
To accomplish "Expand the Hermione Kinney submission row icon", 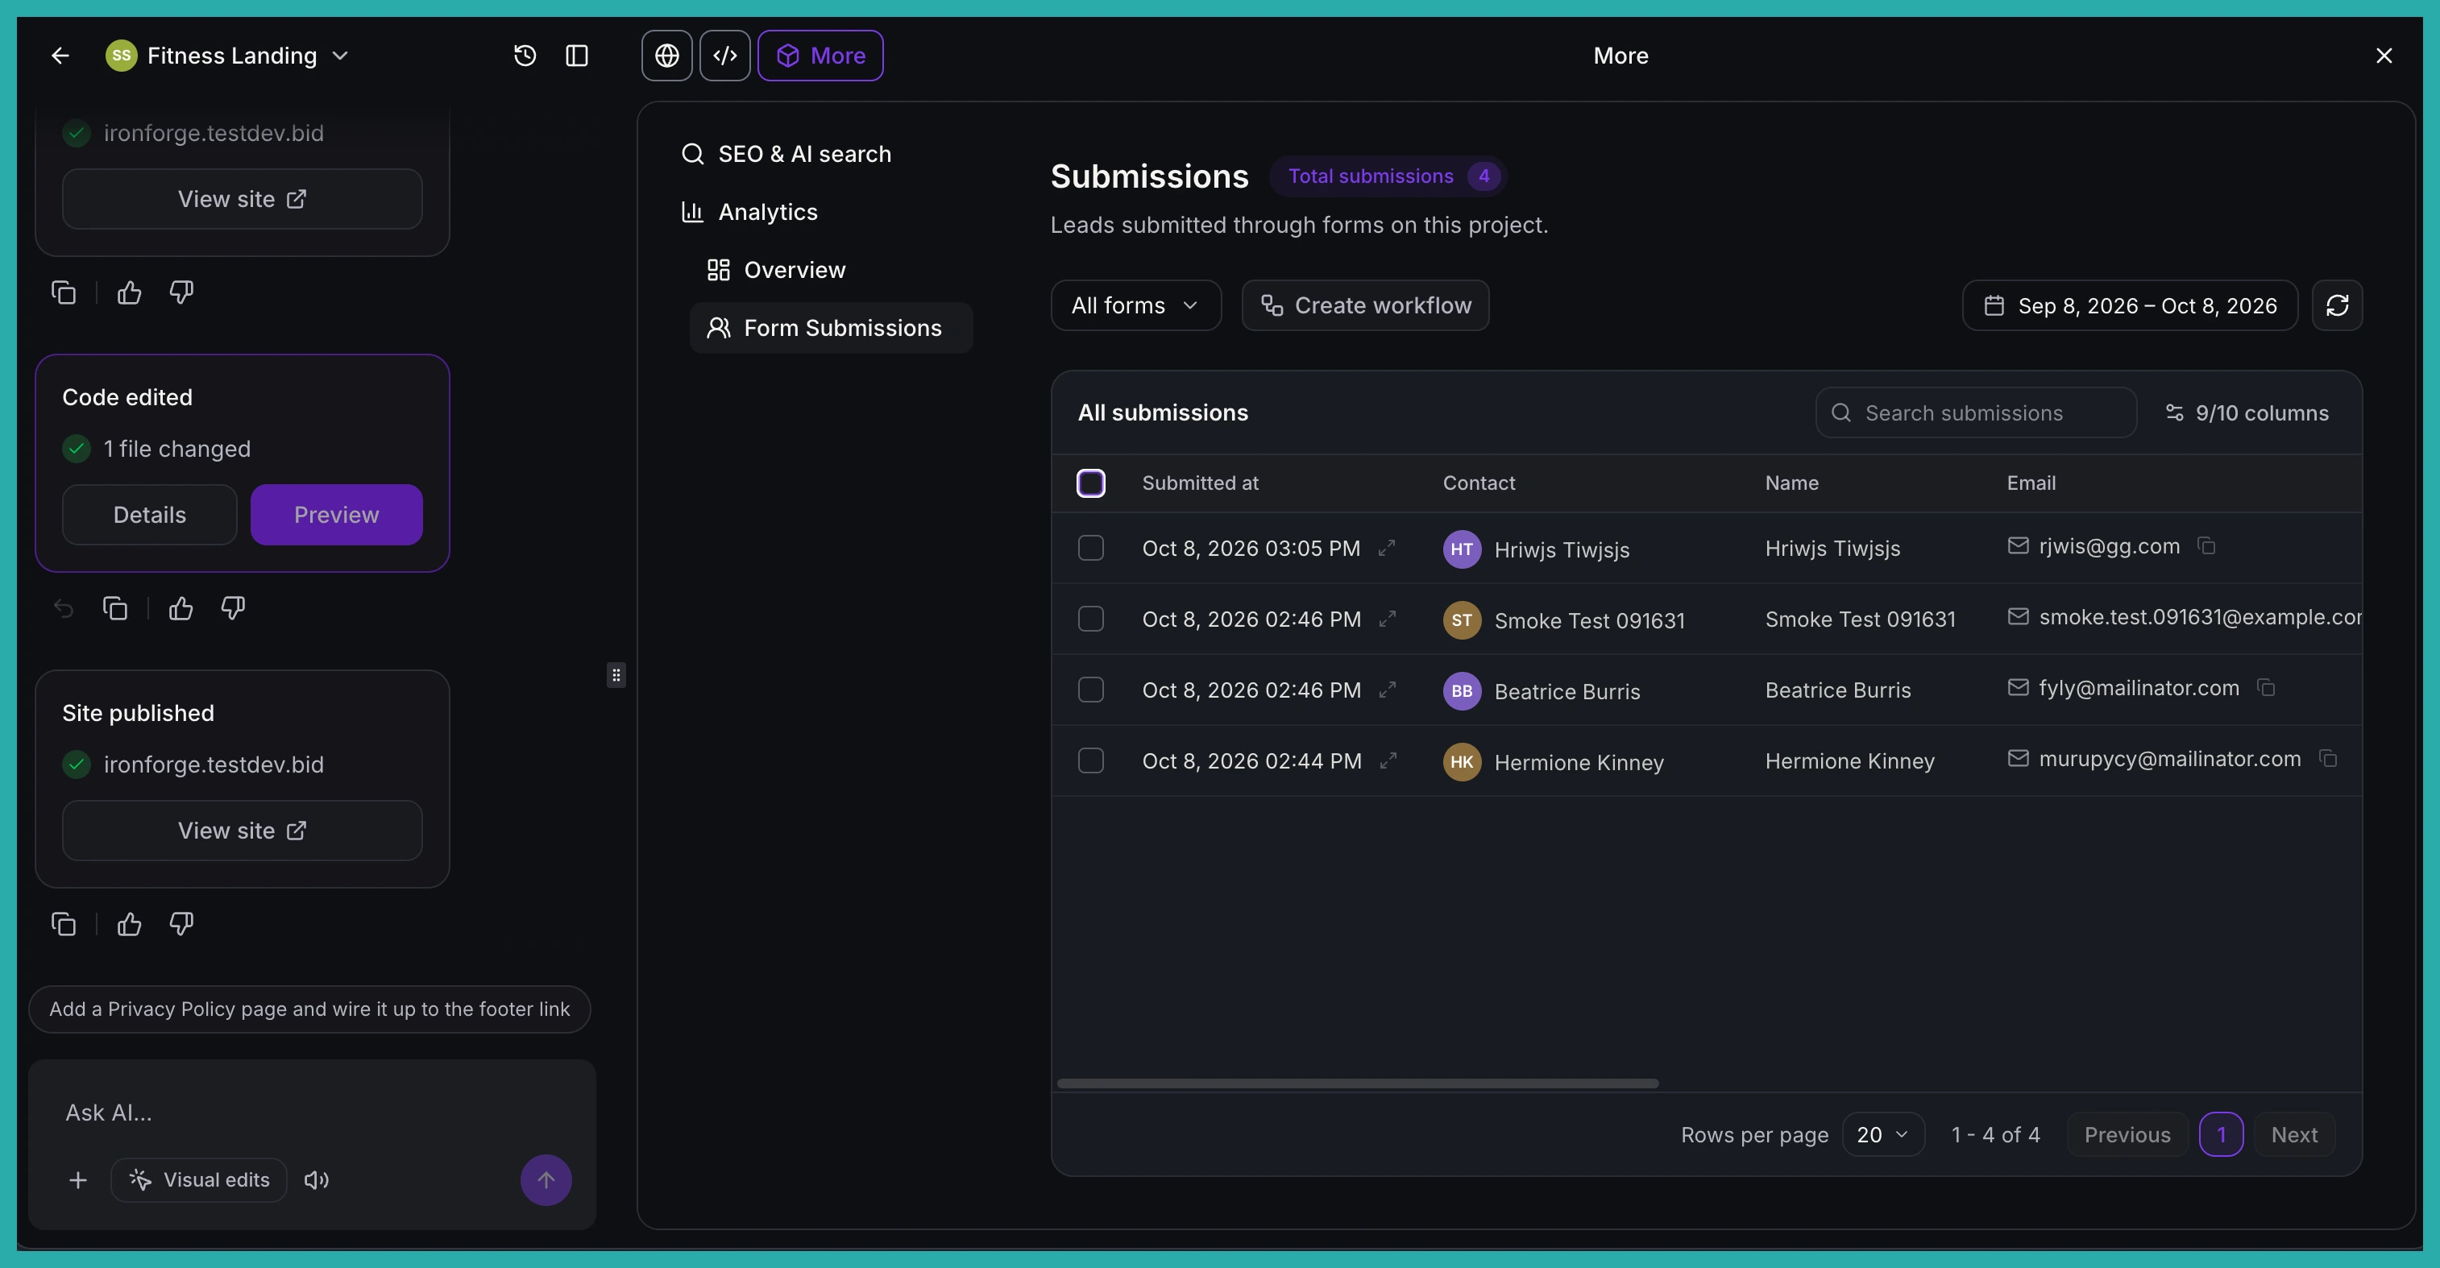I will click(x=1388, y=761).
